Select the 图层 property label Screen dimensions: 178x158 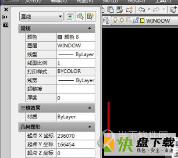tap(32, 46)
